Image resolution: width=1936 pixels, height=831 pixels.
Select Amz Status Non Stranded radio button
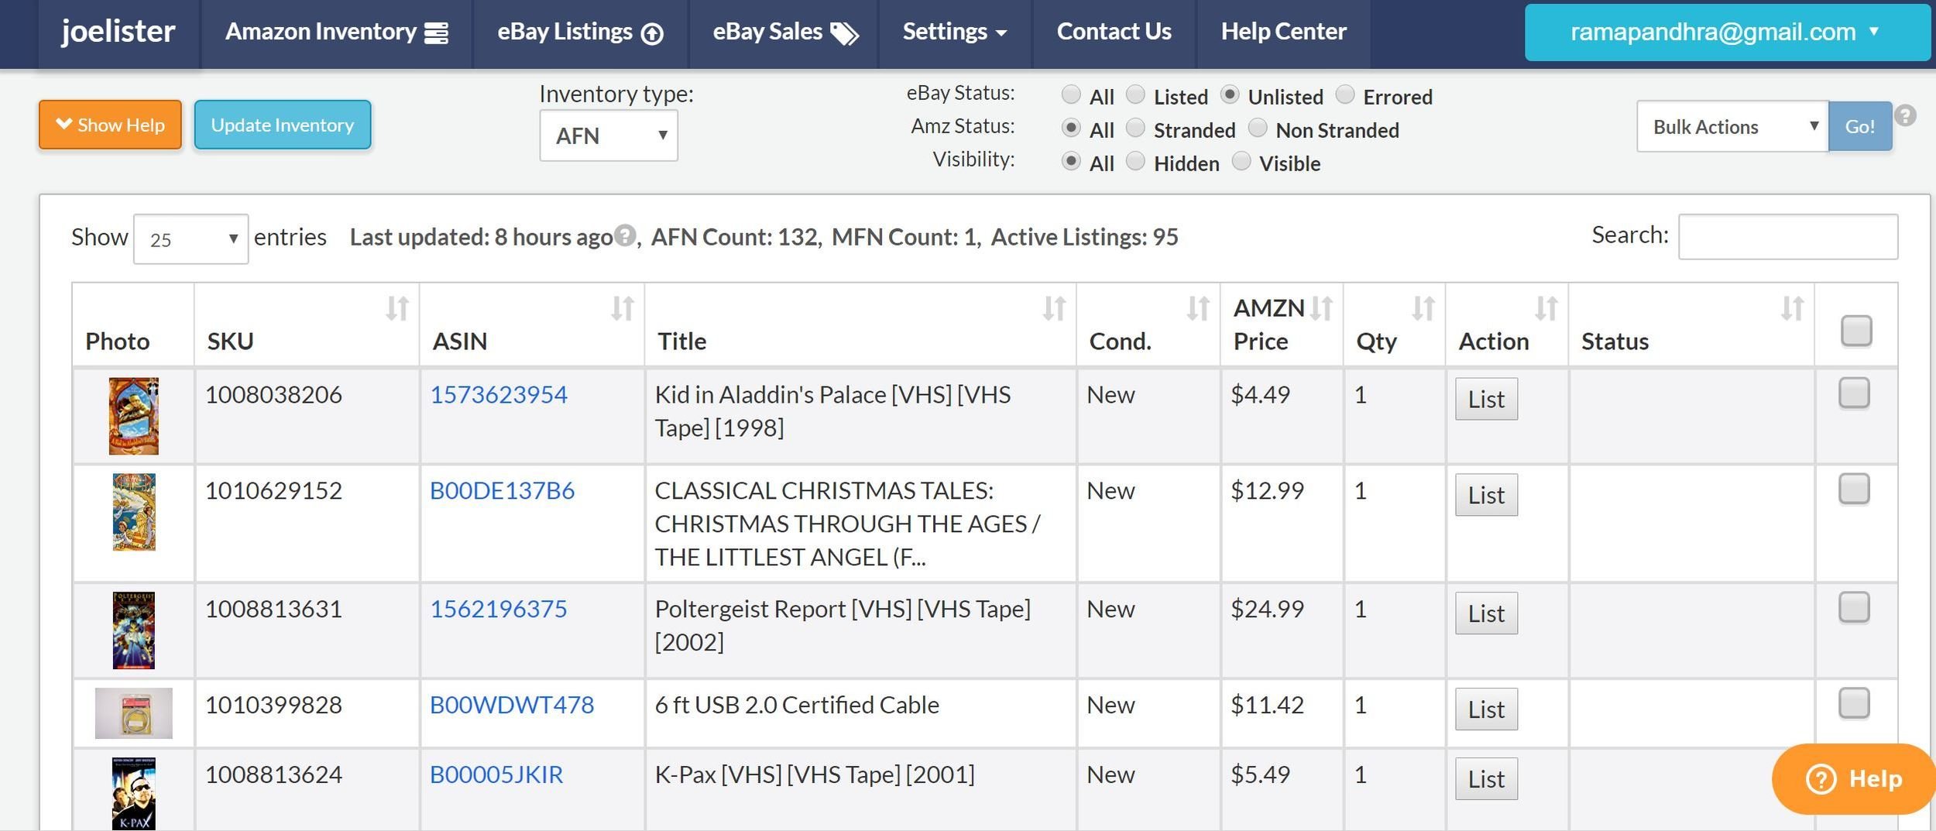1258,128
